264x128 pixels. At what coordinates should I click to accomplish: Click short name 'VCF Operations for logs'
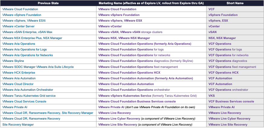pyautogui.click(x=235, y=50)
